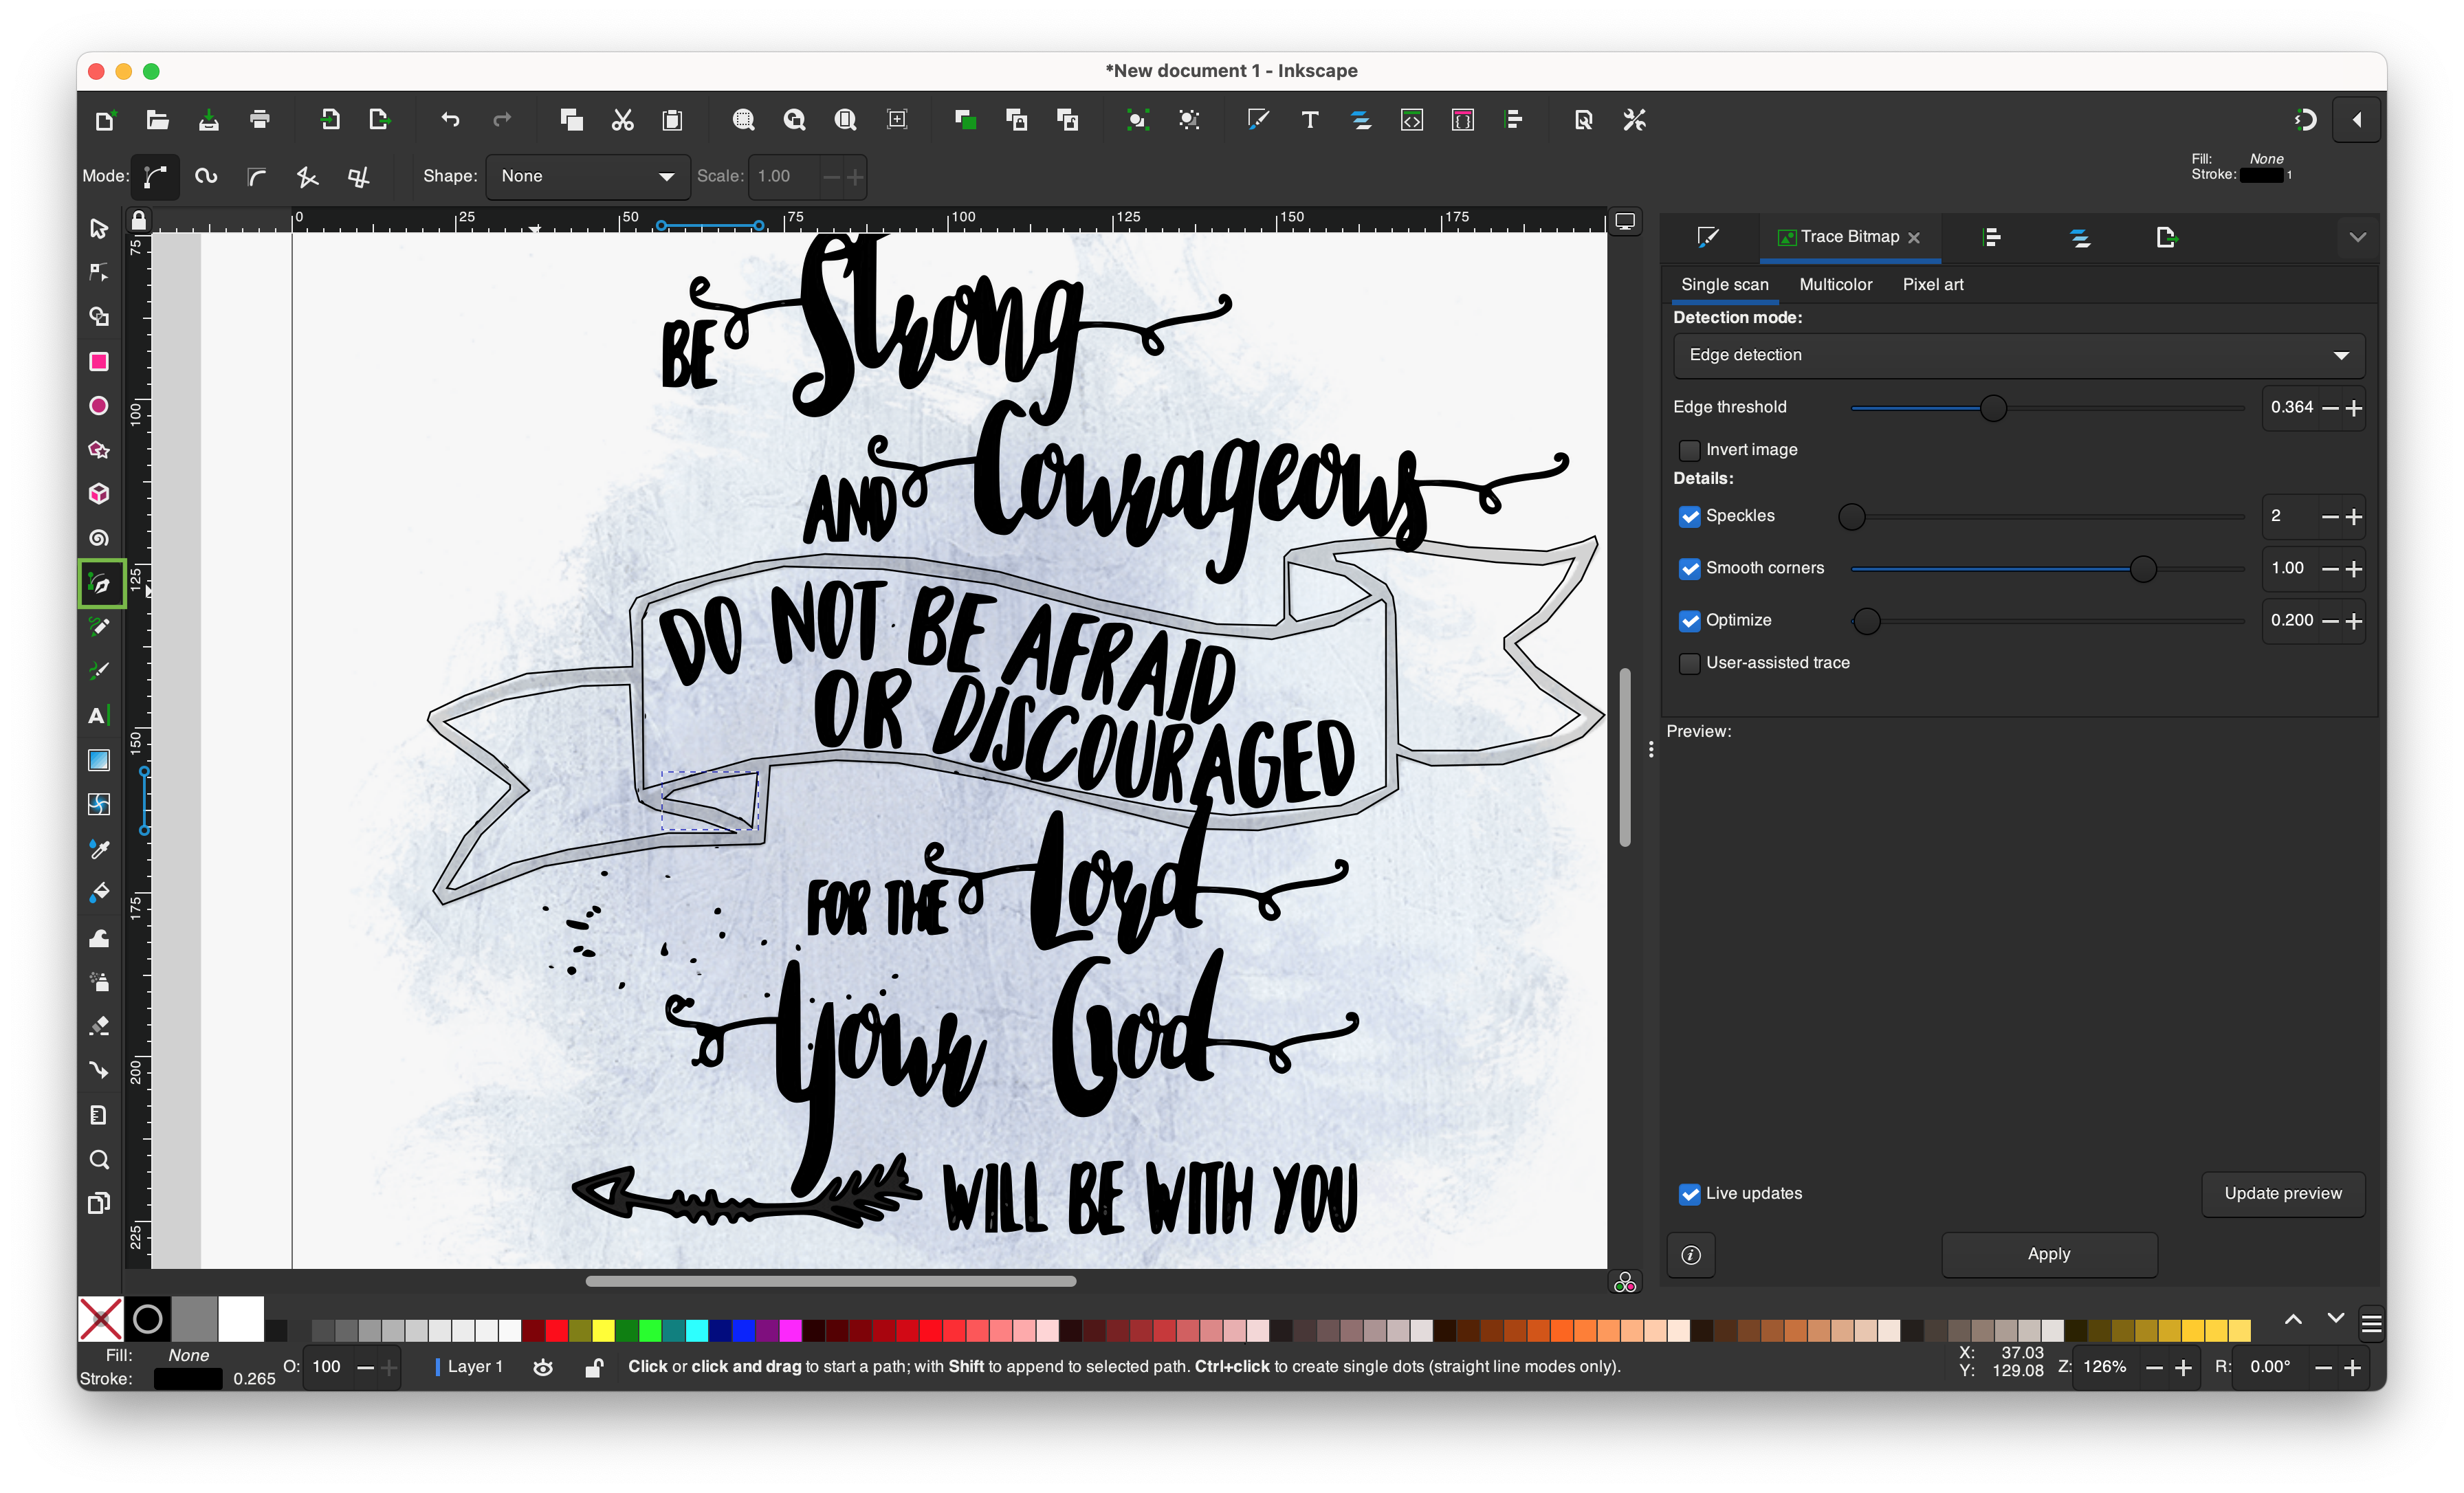Select the Pen Bezier tool
This screenshot has width=2464, height=1493.
pyautogui.click(x=100, y=584)
